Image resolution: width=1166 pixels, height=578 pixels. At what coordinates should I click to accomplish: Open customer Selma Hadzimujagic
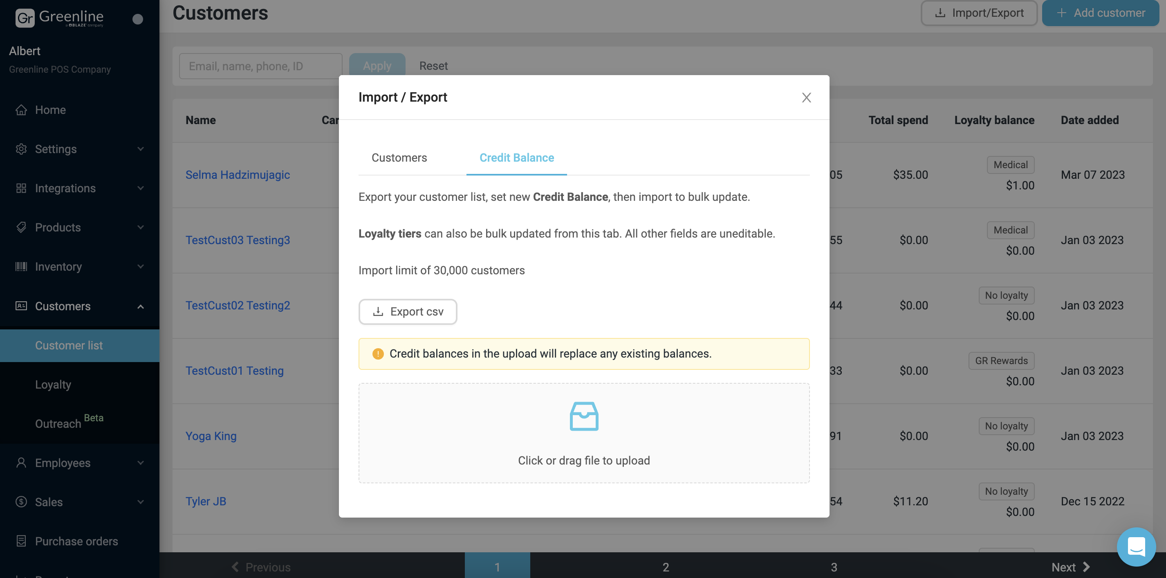tap(237, 175)
